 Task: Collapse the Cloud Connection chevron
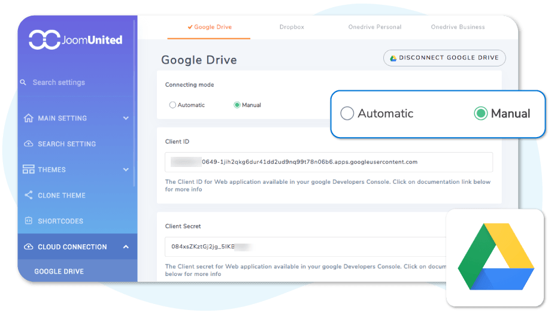click(126, 247)
